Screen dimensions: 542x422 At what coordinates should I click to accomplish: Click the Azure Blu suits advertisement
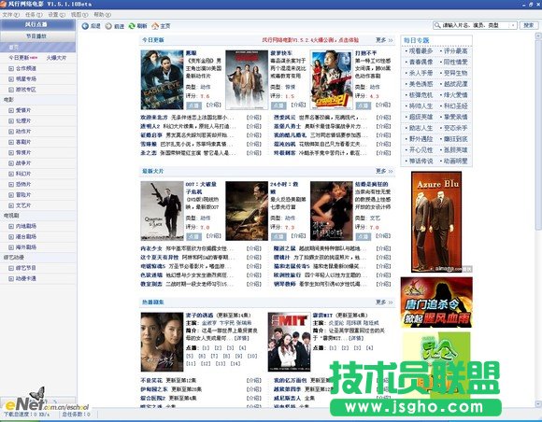point(436,222)
